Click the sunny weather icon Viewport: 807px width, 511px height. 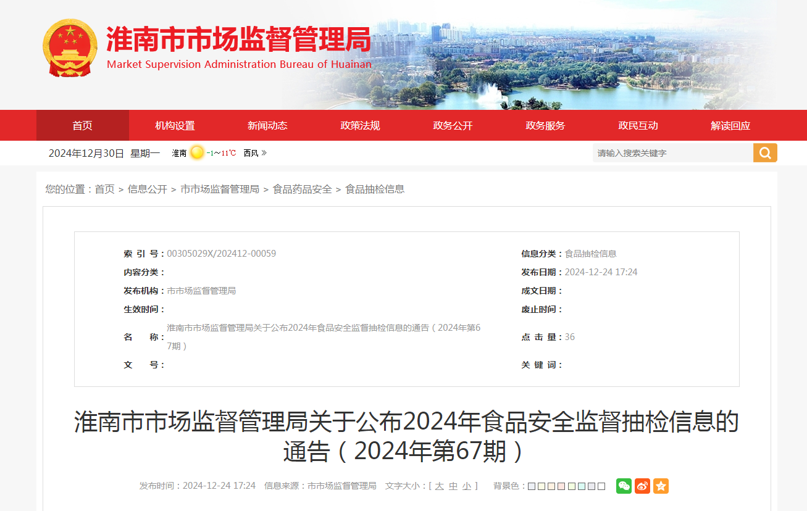197,152
